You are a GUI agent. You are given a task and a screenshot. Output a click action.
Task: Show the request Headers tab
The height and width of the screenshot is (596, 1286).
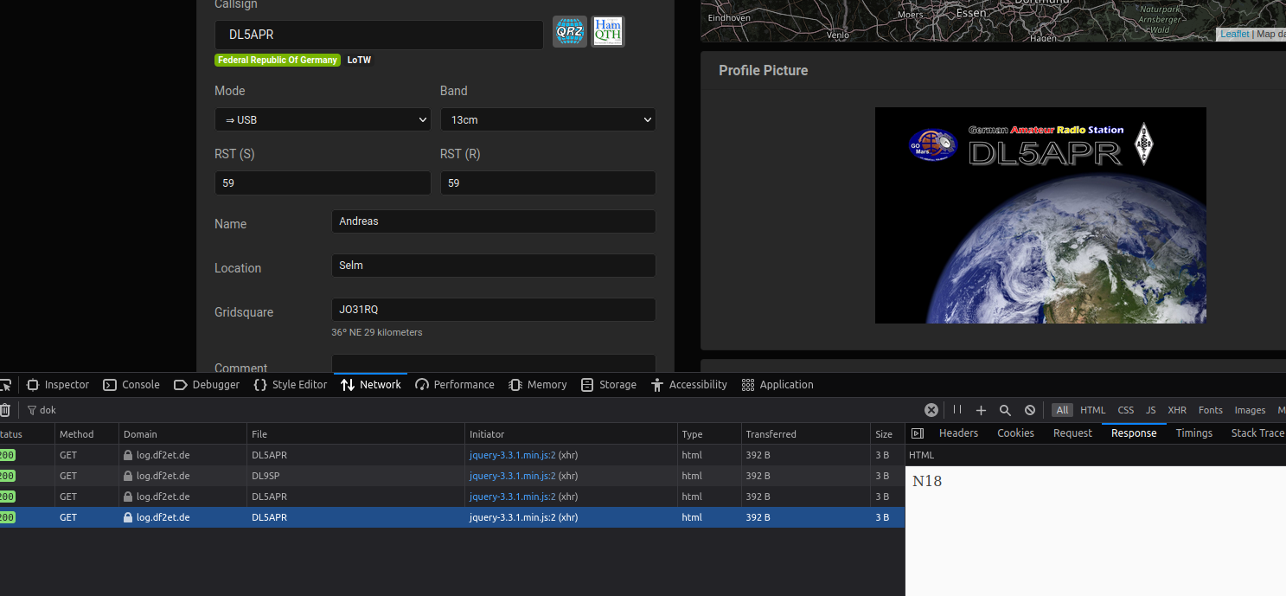point(958,433)
